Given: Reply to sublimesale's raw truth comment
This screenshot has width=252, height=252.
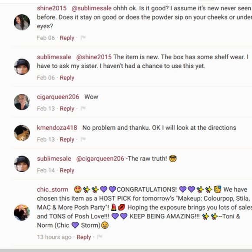Looking at the screenshot, I should pyautogui.click(x=67, y=170).
